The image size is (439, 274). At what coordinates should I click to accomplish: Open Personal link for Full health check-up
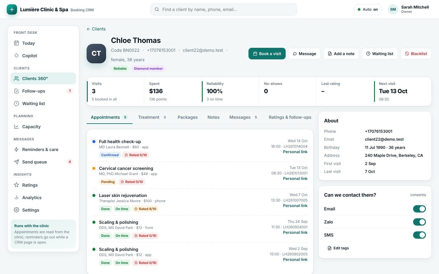point(295,152)
